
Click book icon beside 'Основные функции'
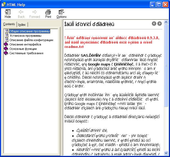(x=6, y=49)
